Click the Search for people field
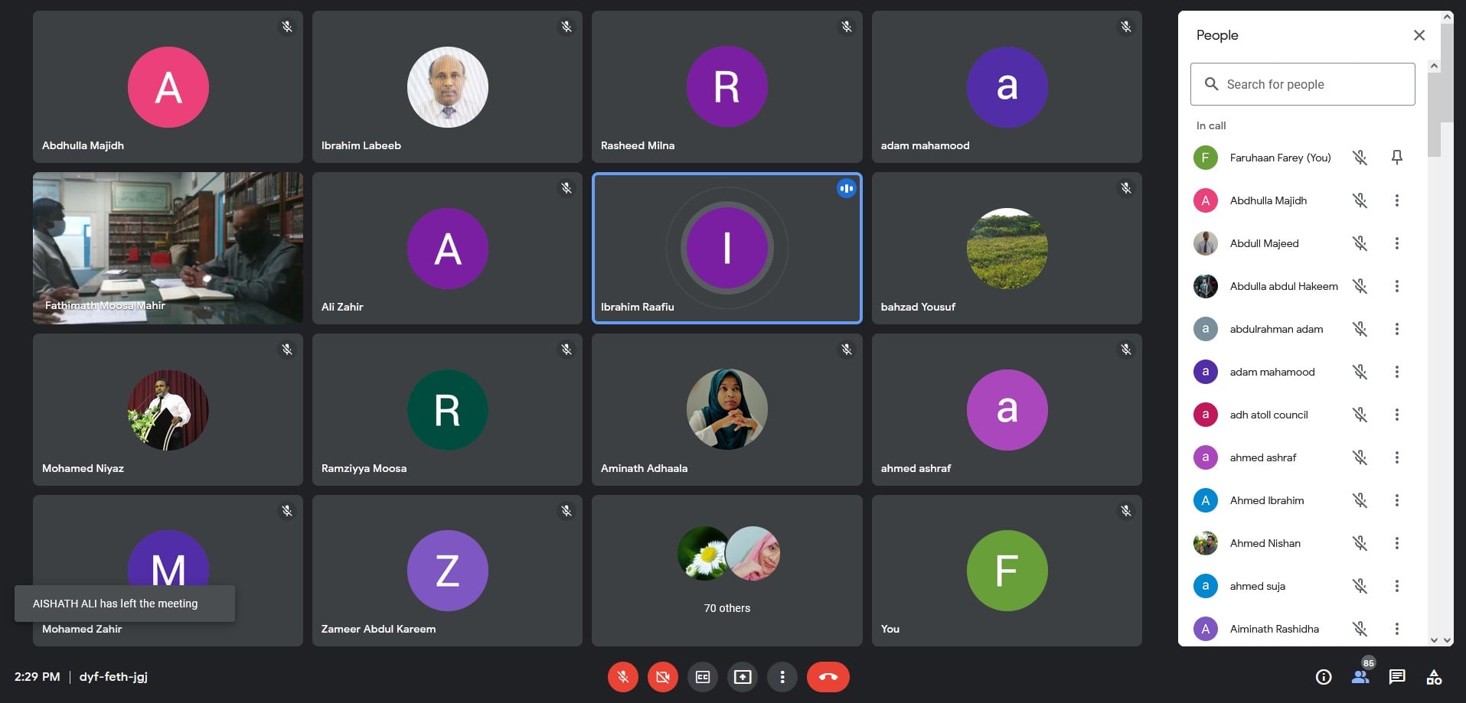This screenshot has height=703, width=1466. [x=1303, y=84]
